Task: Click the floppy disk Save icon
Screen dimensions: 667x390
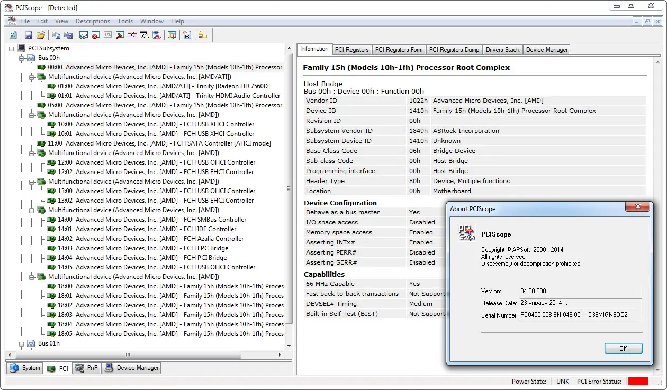Action: [29, 35]
